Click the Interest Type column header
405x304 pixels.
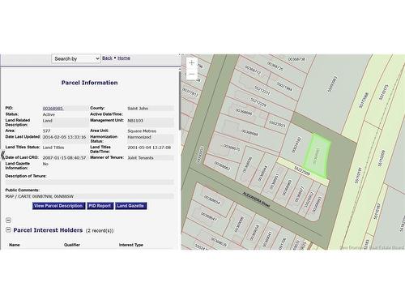[131, 245]
